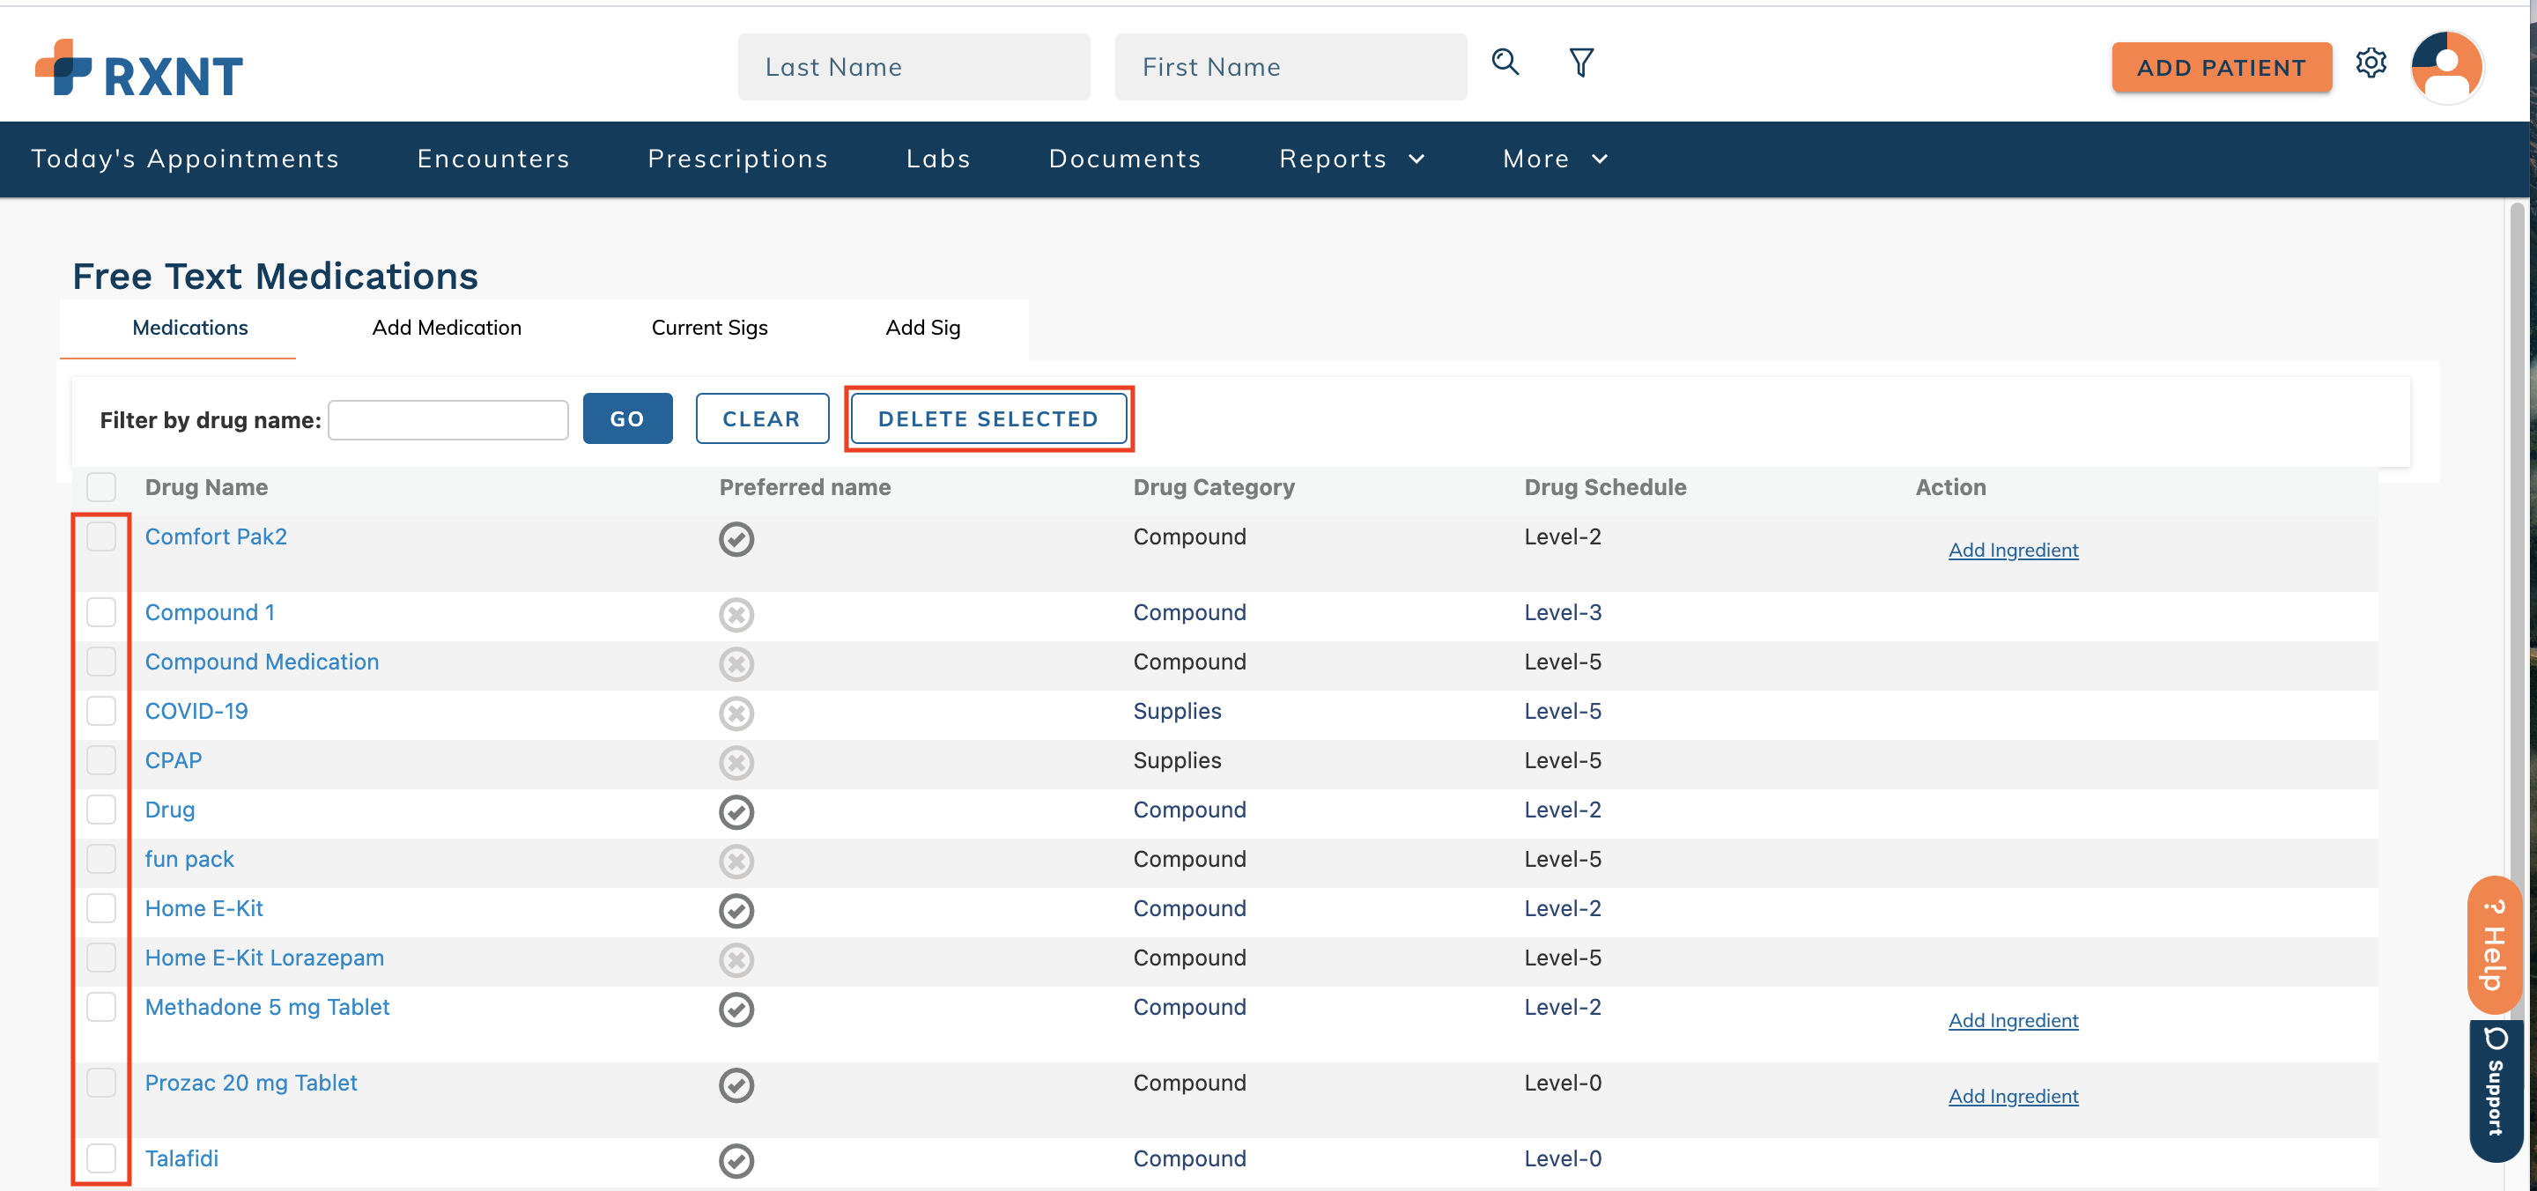
Task: Click the Filter by drug name field
Action: [448, 419]
